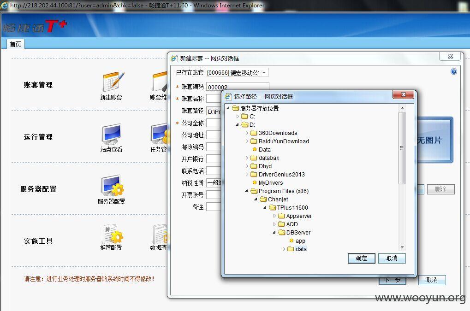Click the tree scrollbar up arrow
Image resolution: width=470 pixels, height=311 pixels.
[x=402, y=108]
